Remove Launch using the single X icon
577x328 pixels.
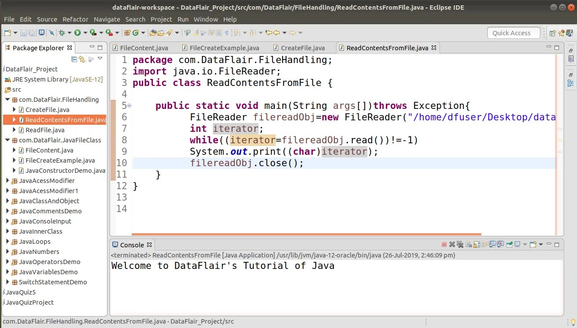click(452, 245)
